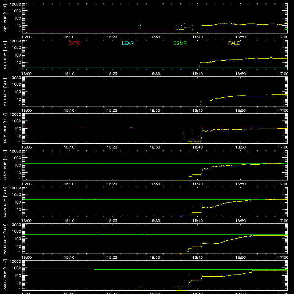The height and width of the screenshot is (294, 294).
Task: Click the 10000 tick value on 15400 MHz axis
Action: pyautogui.click(x=15, y=262)
